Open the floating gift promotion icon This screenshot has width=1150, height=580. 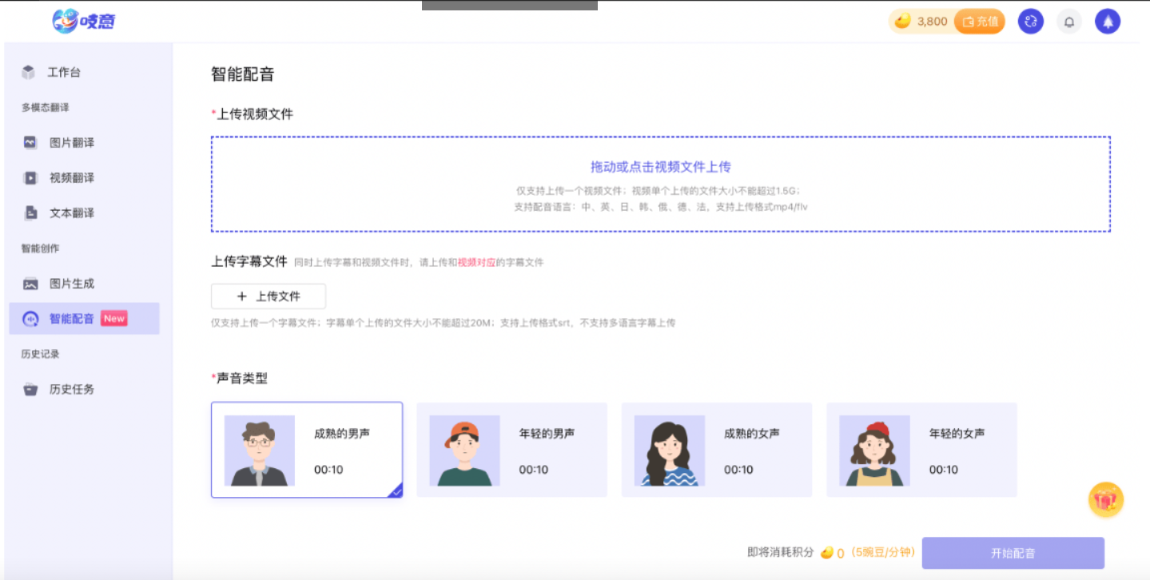[x=1106, y=499]
